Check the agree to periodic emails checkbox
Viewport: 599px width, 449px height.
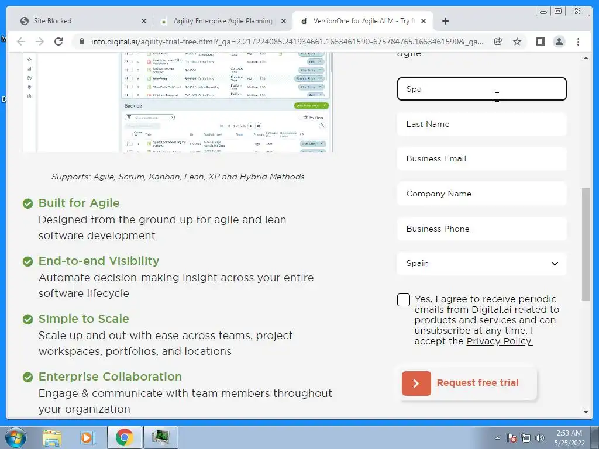click(404, 300)
